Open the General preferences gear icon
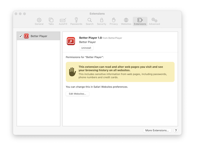The height and width of the screenshot is (143, 198). (39, 21)
